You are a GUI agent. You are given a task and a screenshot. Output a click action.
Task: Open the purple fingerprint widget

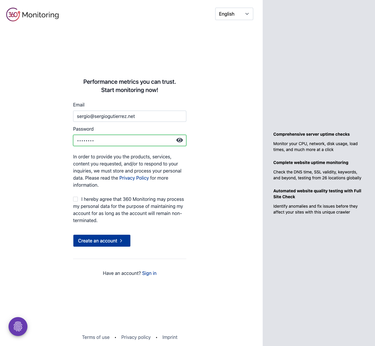[x=18, y=327]
